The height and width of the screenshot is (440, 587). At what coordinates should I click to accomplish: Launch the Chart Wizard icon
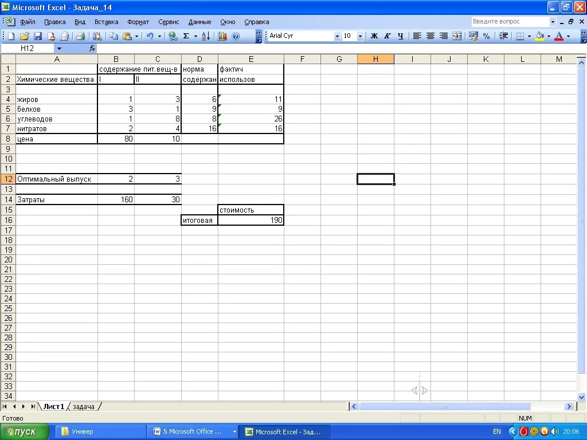point(222,36)
